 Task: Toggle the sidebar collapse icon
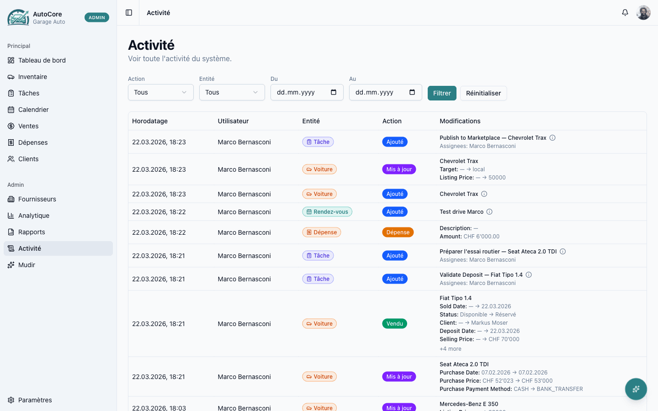click(129, 13)
